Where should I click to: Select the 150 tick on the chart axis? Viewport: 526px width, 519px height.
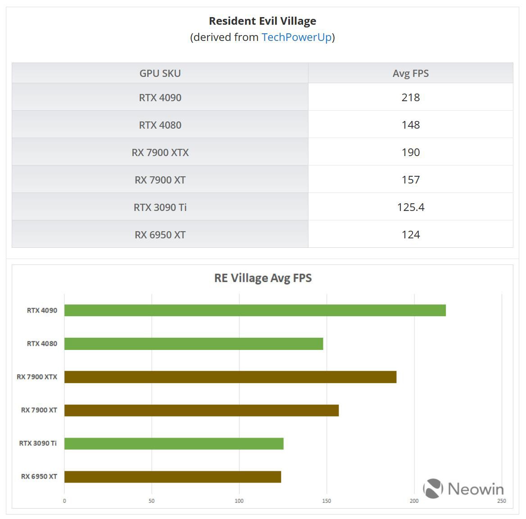(327, 501)
